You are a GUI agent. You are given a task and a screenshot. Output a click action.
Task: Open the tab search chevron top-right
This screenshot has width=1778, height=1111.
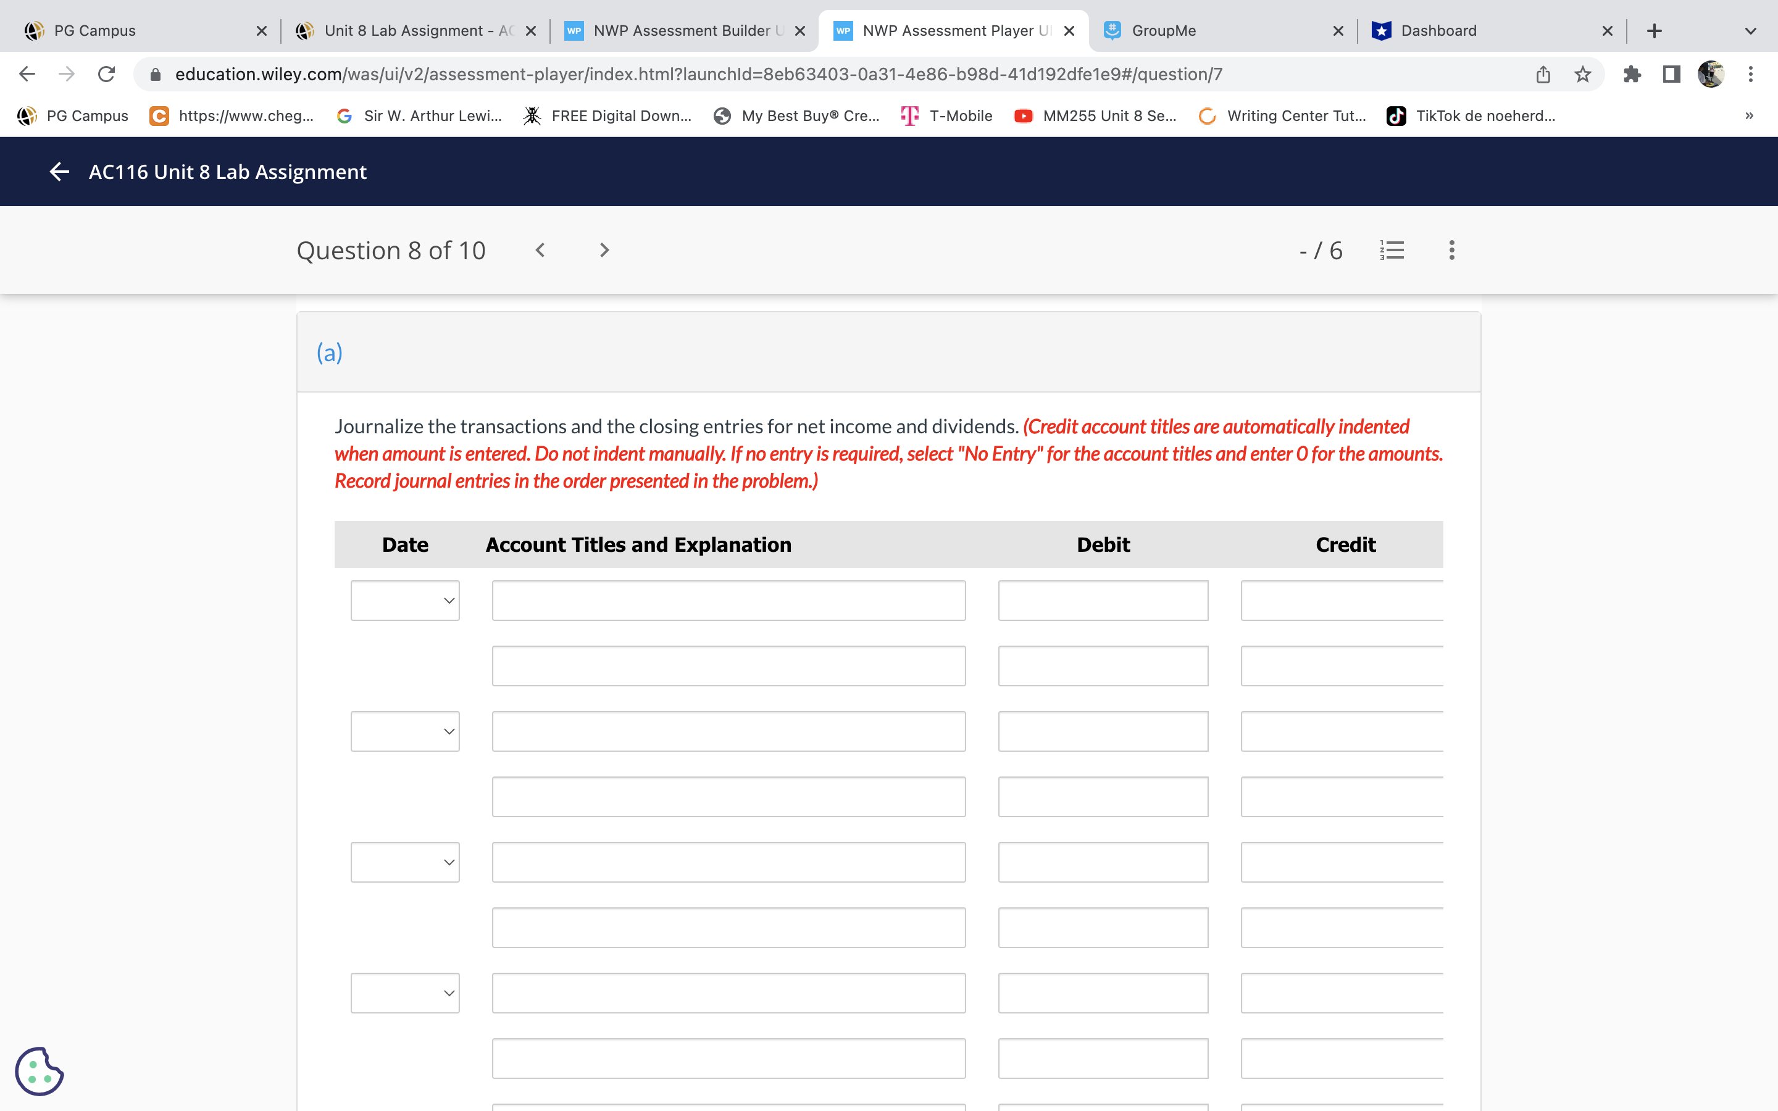1751,30
